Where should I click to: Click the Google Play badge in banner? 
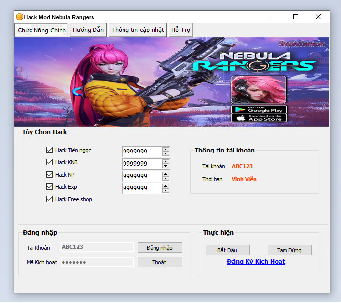coord(259,109)
